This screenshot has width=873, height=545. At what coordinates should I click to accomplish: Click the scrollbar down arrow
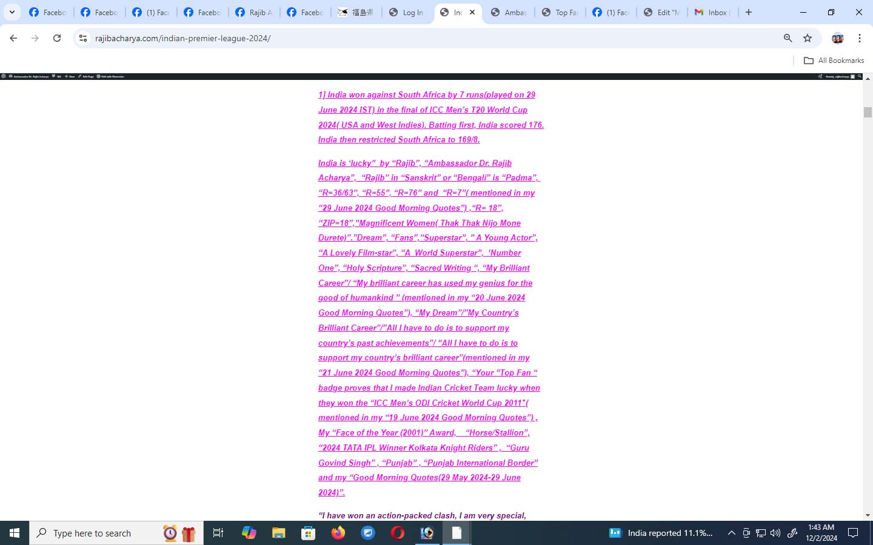coord(868,515)
